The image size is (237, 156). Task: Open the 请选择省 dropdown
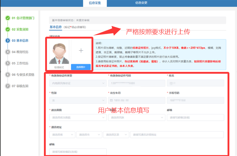tap(62, 135)
